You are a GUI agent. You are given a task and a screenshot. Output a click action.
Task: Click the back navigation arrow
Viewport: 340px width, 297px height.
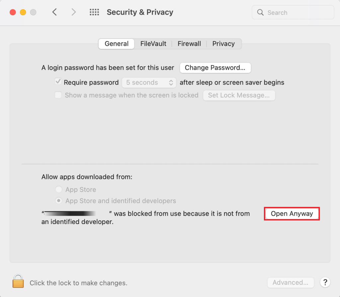[54, 12]
